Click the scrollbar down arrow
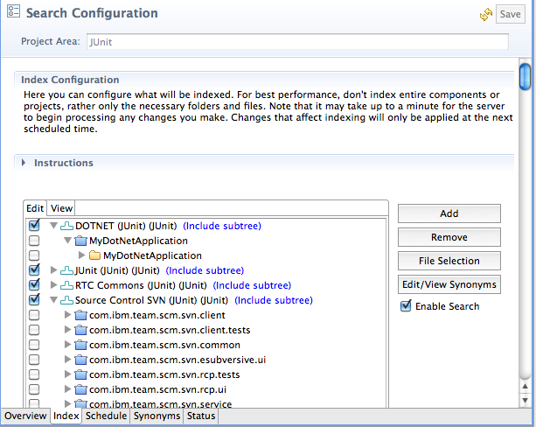The height and width of the screenshot is (427, 536). coord(525,401)
